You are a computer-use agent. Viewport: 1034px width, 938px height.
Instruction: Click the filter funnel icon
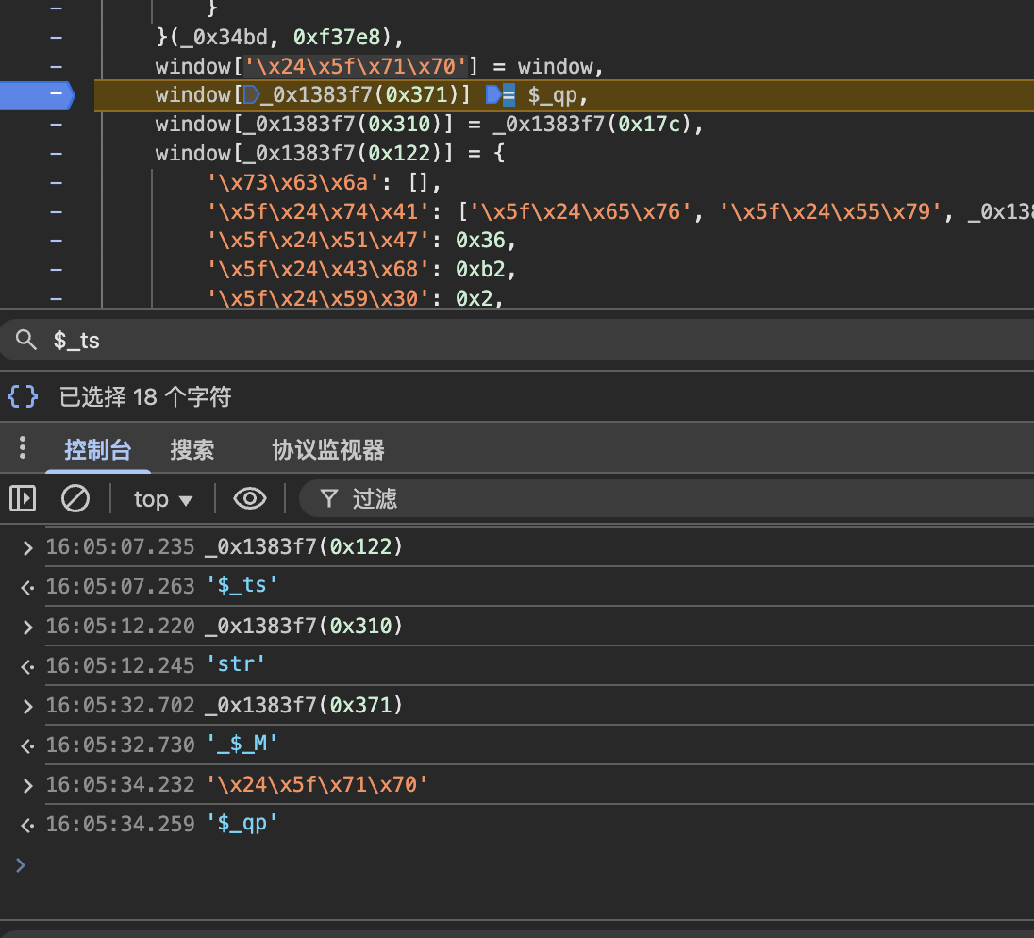[328, 498]
